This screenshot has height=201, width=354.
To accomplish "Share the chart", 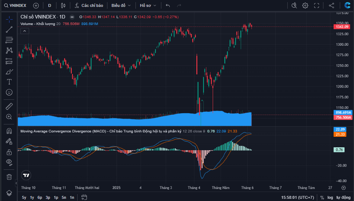I will click(x=331, y=5).
